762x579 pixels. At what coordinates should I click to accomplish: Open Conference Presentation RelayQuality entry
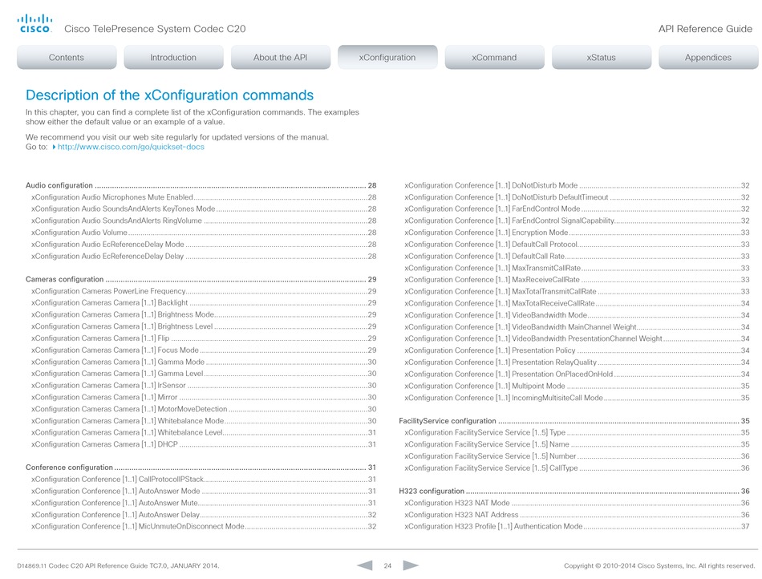pos(577,362)
